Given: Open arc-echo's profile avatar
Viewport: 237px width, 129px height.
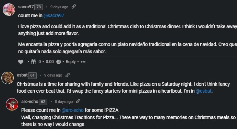Looking at the screenshot, I should pyautogui.click(x=12, y=104).
